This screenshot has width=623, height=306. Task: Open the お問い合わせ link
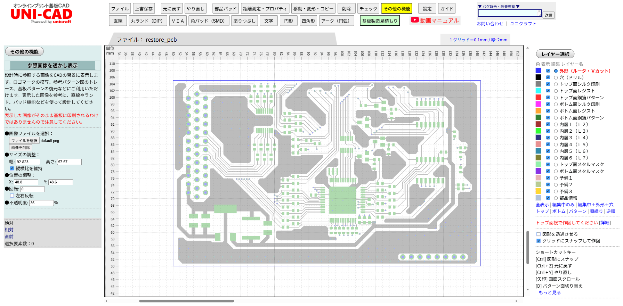489,24
